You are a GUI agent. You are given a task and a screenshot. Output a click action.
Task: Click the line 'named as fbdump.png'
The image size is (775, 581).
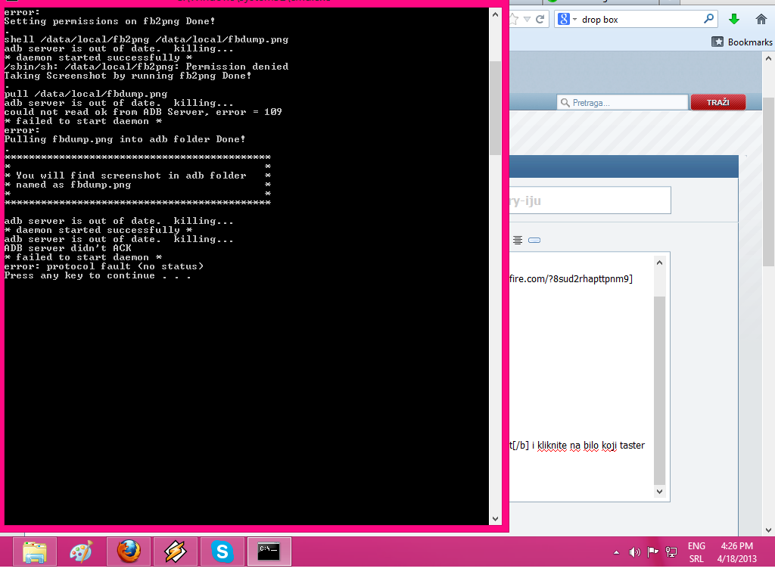click(73, 185)
